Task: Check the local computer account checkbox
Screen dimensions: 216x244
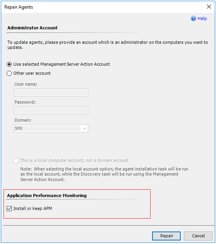Action: coord(16,160)
